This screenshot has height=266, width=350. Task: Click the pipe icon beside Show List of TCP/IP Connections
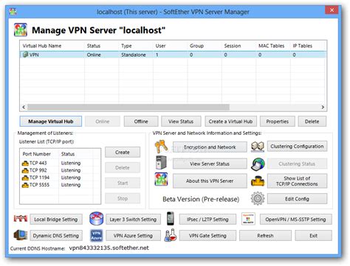[x=258, y=181]
